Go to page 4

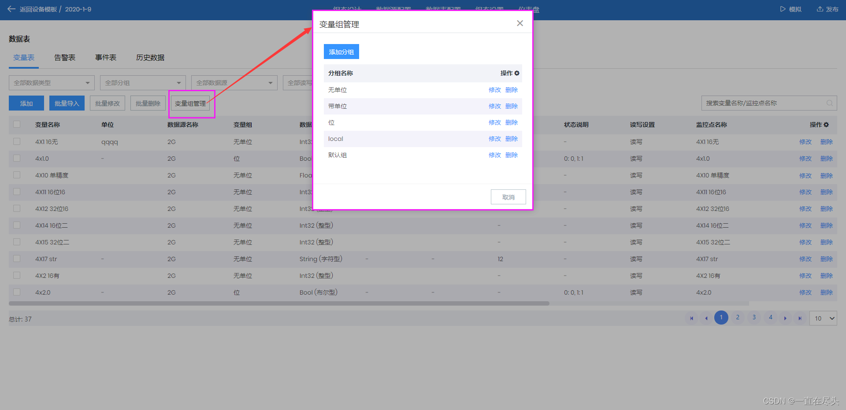click(771, 318)
